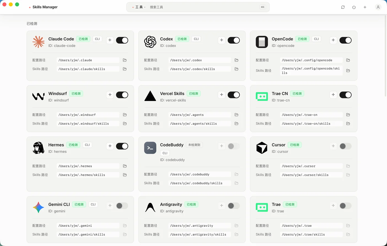Switch off Trae CN
The width and height of the screenshot is (387, 246).
345,95
